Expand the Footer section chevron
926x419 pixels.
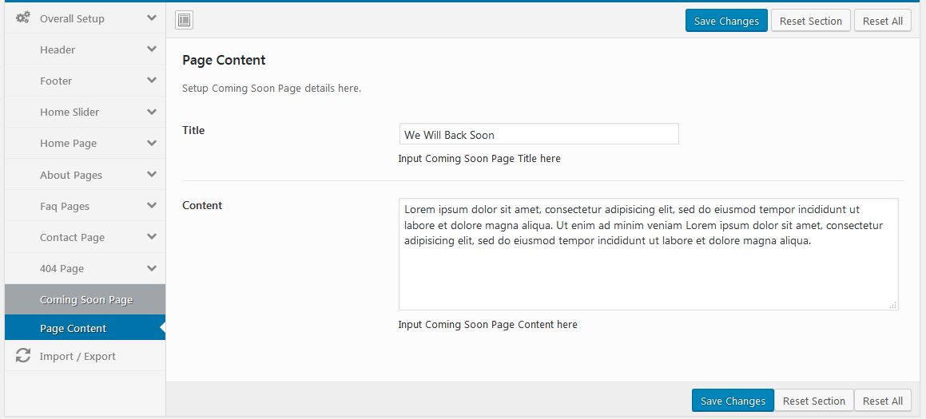click(x=152, y=81)
